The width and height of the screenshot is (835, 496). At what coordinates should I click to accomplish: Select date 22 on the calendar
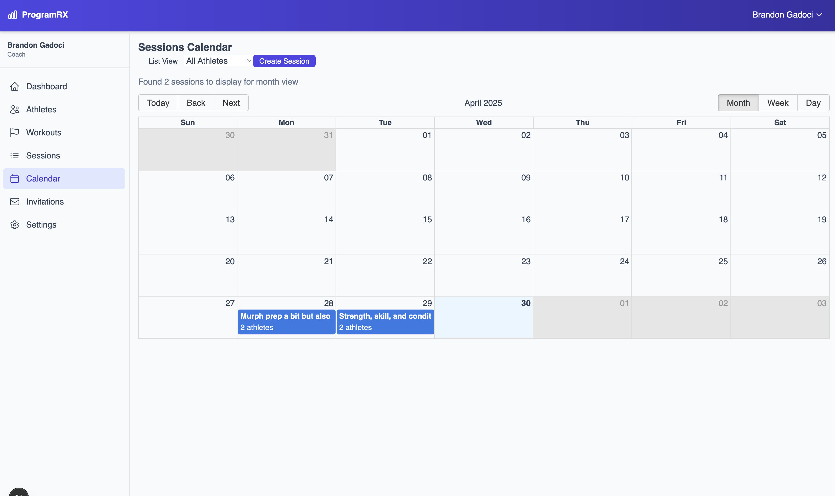click(427, 262)
